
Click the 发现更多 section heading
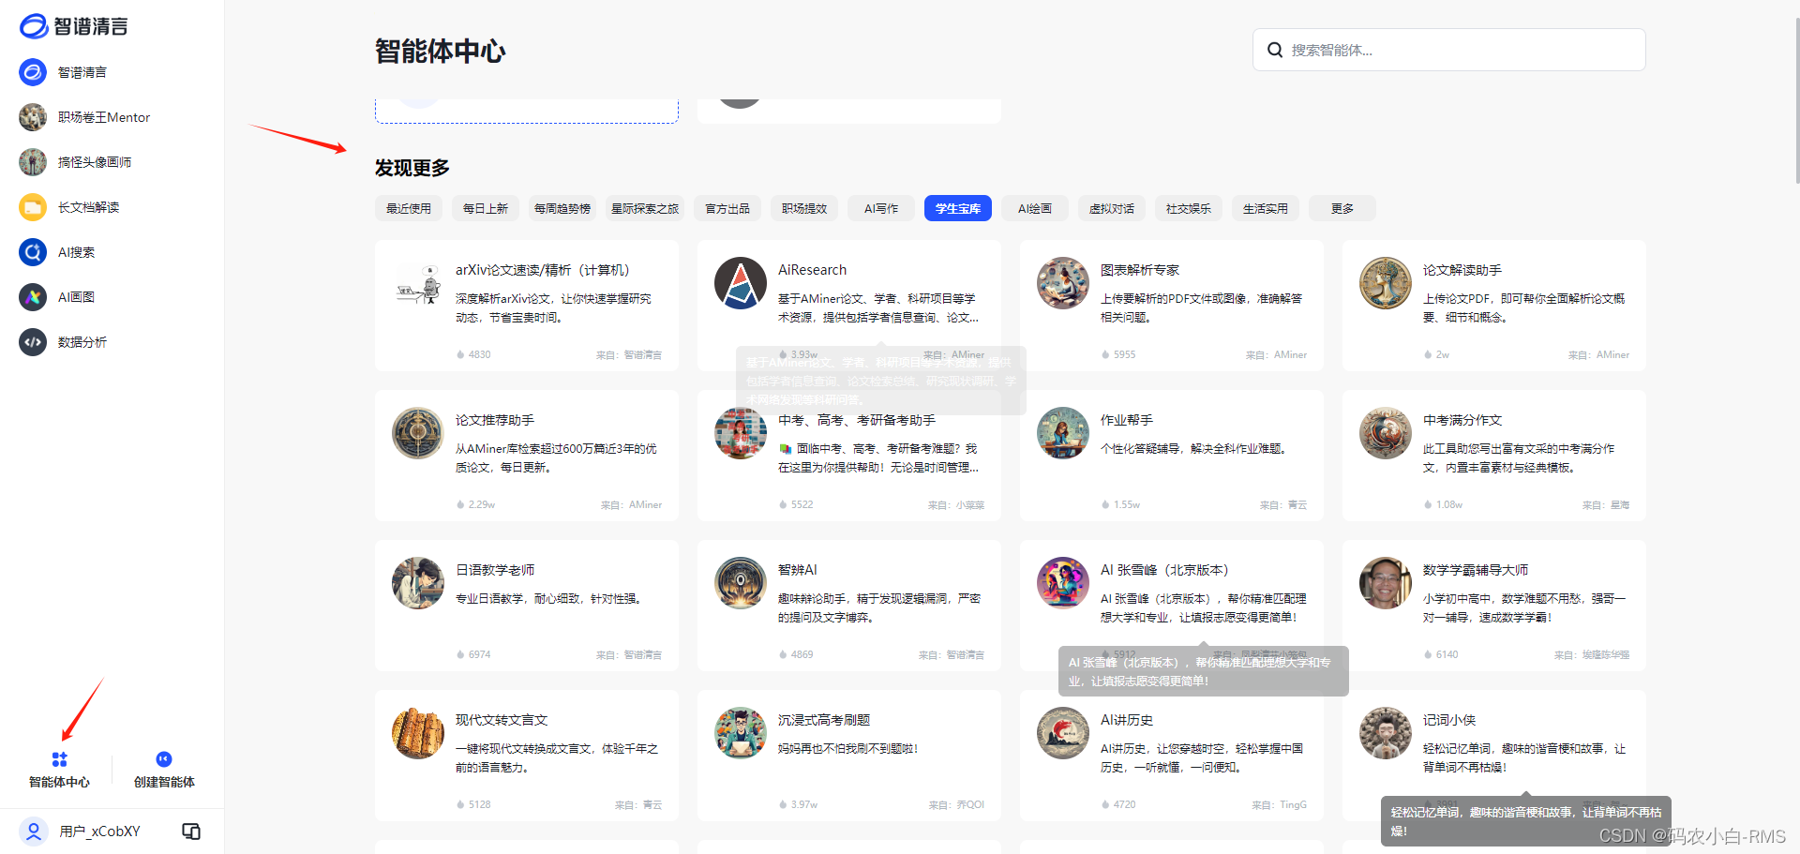point(412,168)
